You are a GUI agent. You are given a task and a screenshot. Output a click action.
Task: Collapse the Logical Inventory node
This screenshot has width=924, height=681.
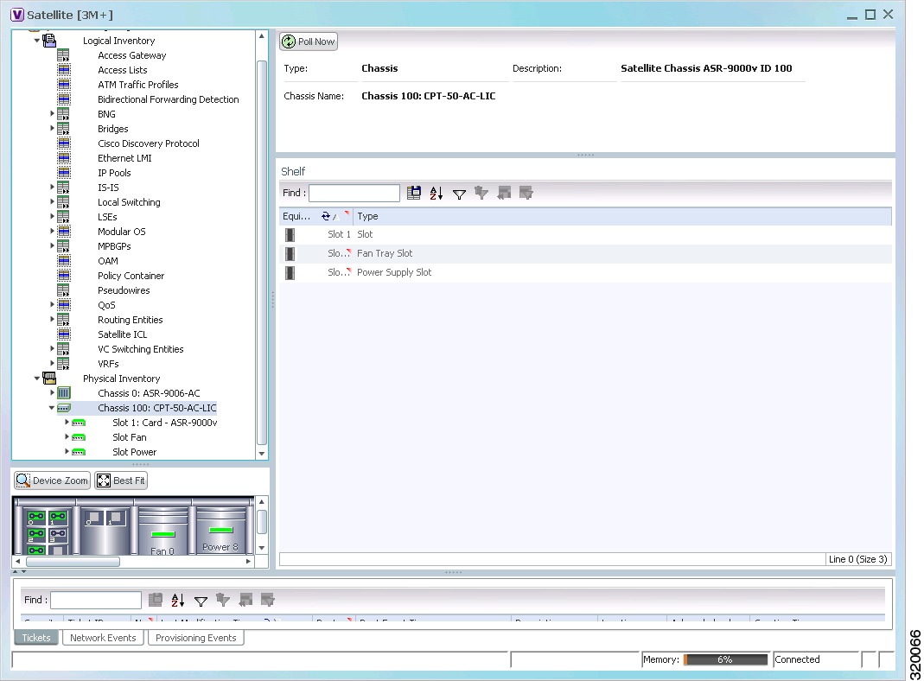pos(37,41)
